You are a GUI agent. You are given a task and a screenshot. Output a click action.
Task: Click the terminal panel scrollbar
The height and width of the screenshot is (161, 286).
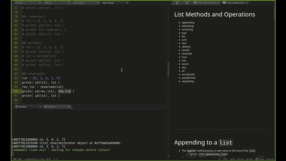168,156
